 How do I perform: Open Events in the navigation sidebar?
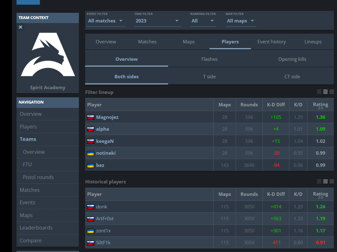[x=48, y=202]
